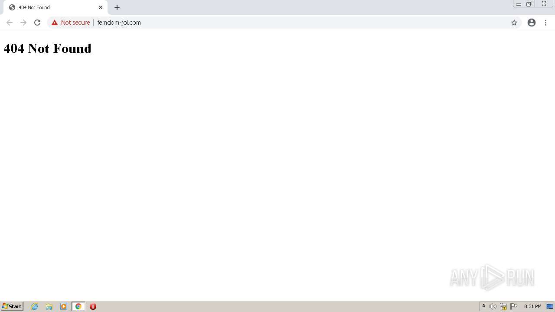Click the browser back arrow
This screenshot has height=312, width=555.
(10, 23)
